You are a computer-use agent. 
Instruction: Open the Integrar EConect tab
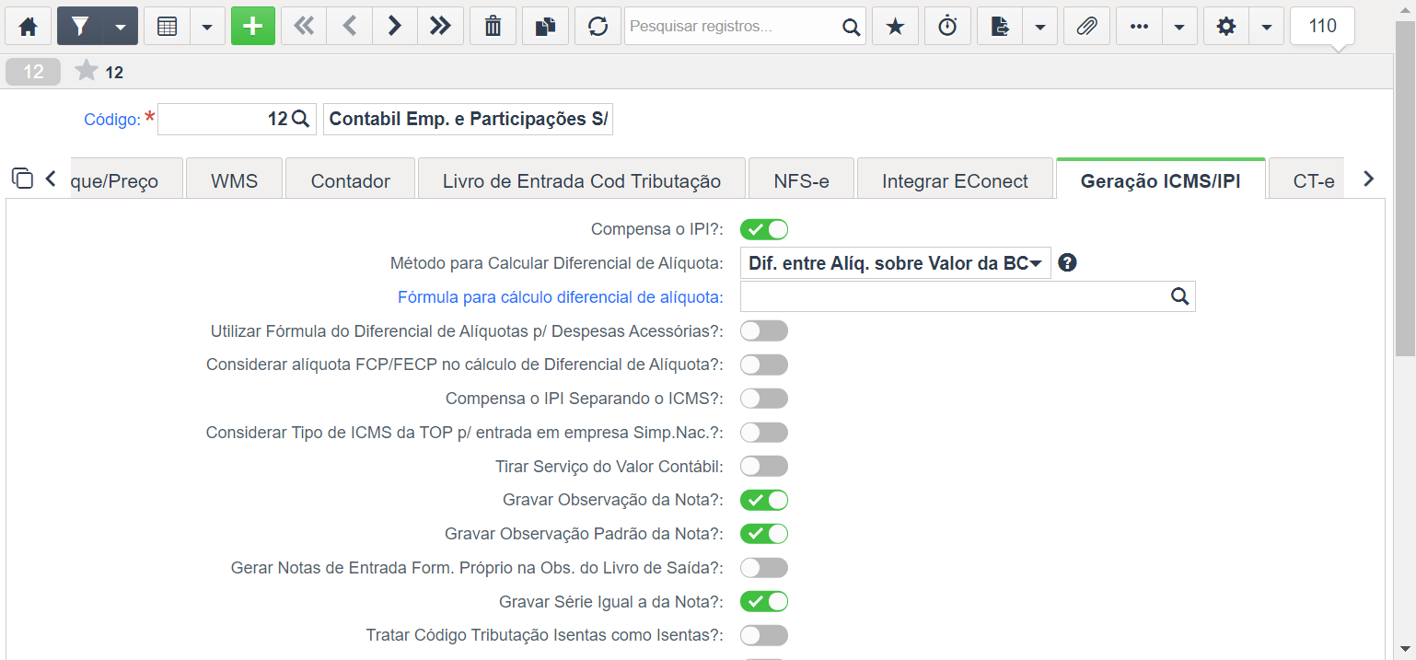click(955, 180)
